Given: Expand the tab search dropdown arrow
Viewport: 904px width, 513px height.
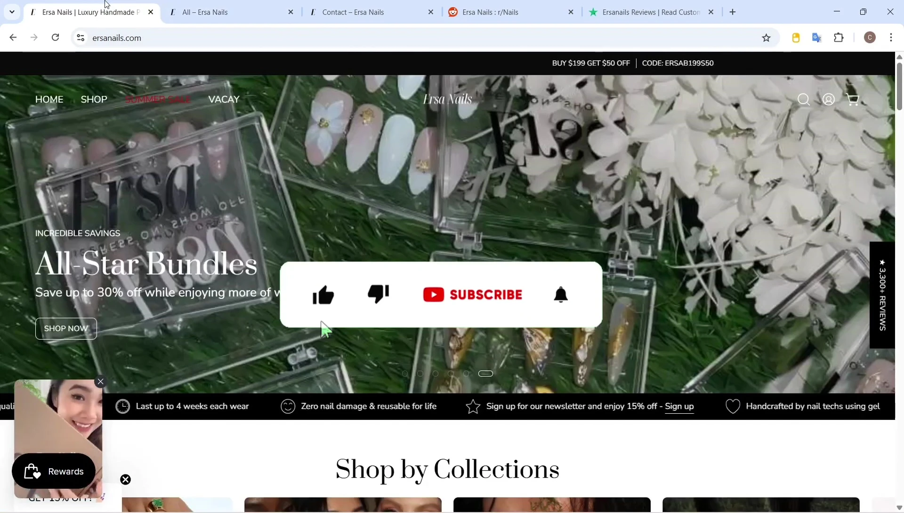Looking at the screenshot, I should click(x=12, y=12).
